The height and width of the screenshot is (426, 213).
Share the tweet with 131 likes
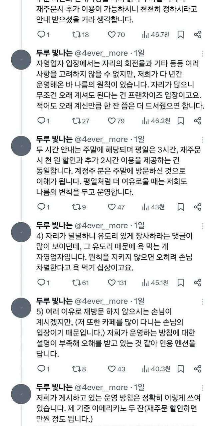[198, 283]
